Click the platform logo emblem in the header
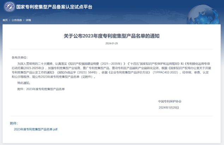Viewport: 224px width, 145px height. (x=8, y=7)
